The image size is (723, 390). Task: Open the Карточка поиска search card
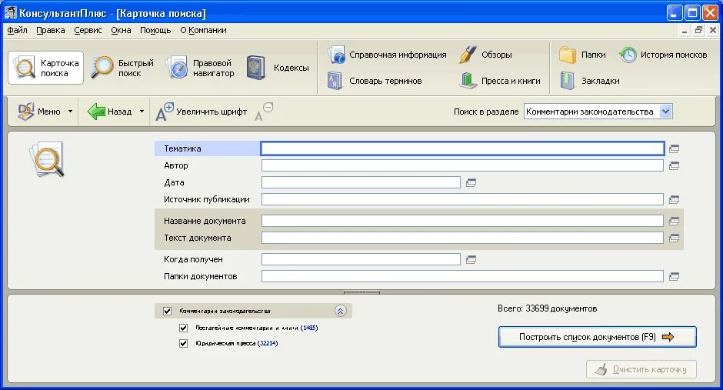[x=45, y=68]
